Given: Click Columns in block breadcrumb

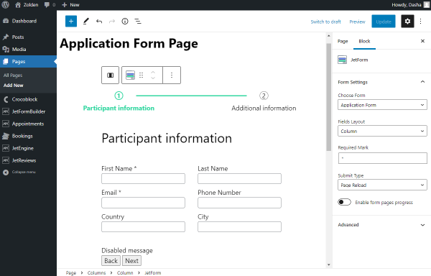Looking at the screenshot, I should coord(96,272).
